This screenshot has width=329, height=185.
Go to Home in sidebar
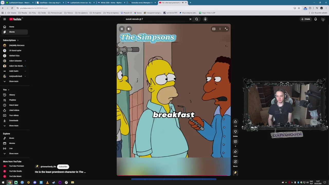click(x=14, y=27)
